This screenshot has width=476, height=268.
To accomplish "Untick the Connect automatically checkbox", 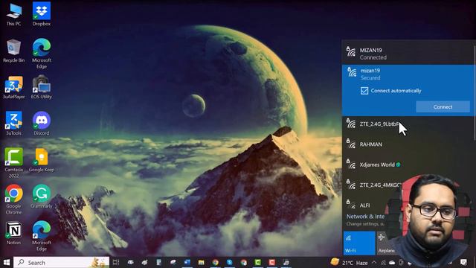I will tap(364, 91).
